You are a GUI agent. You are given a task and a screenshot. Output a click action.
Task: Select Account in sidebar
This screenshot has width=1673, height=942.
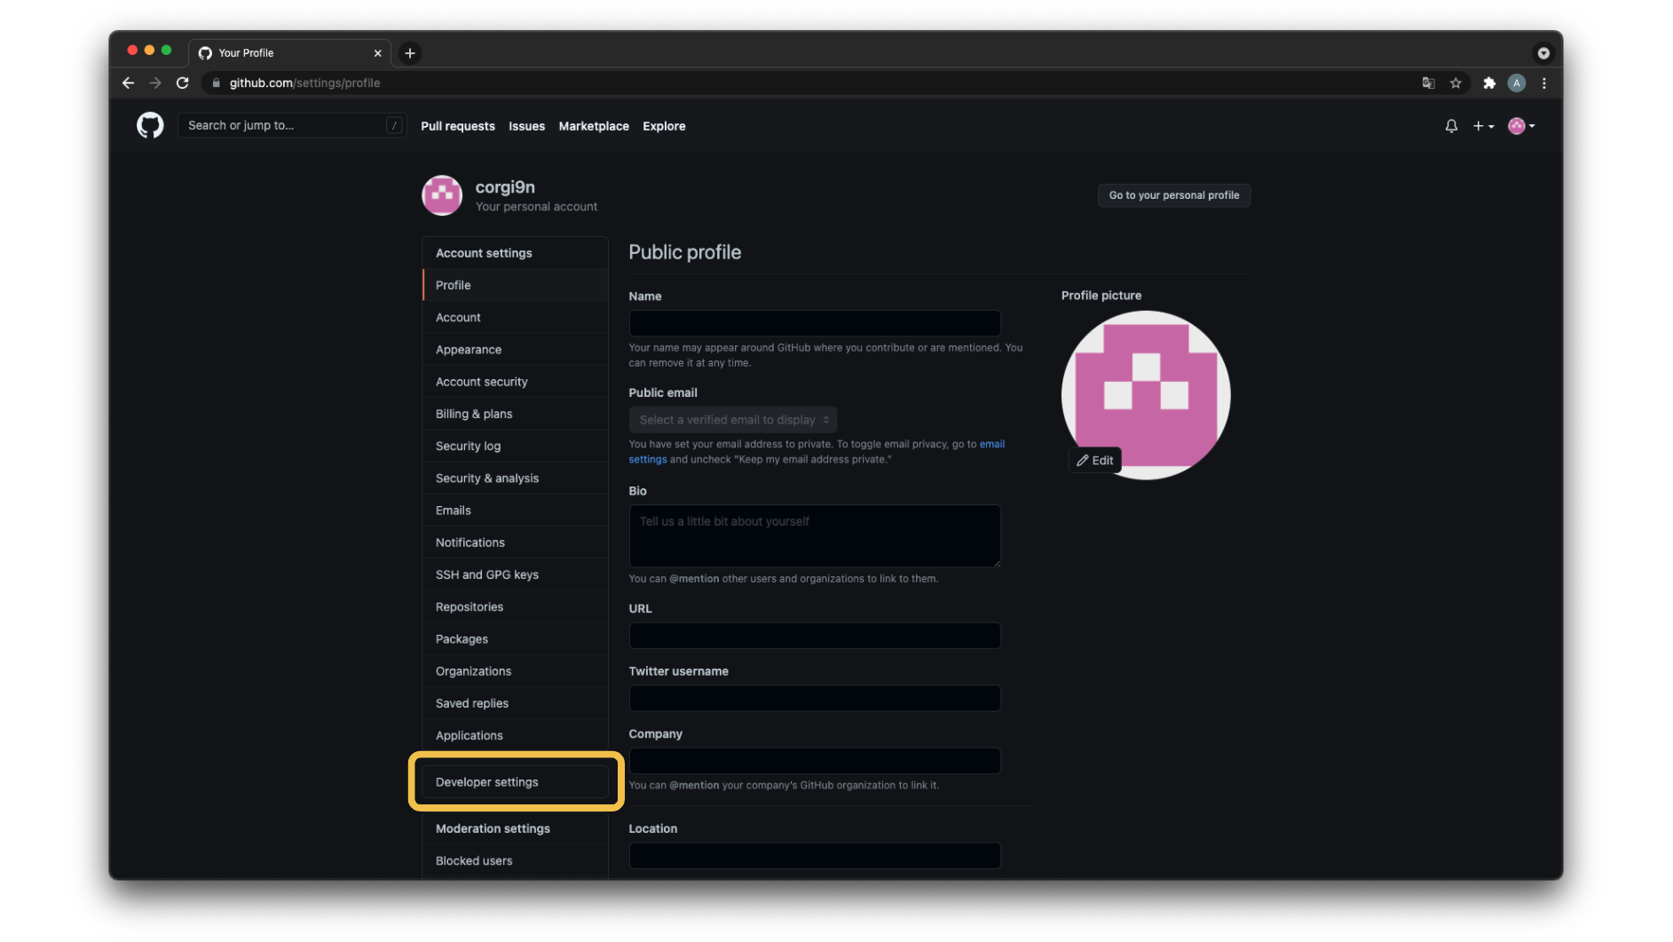click(x=515, y=317)
